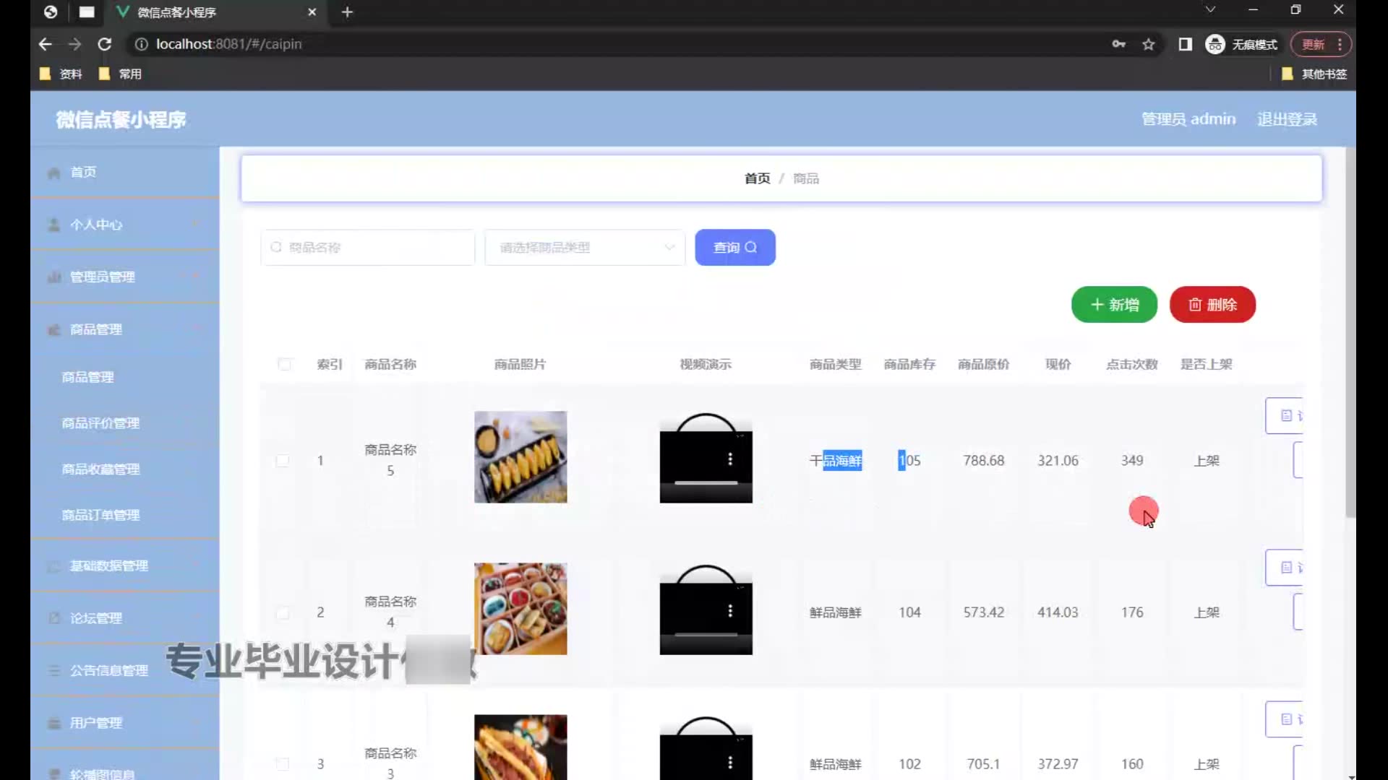Screen dimensions: 1388x780
Task: Click the 首页 breadcrumb link
Action: [x=757, y=178]
